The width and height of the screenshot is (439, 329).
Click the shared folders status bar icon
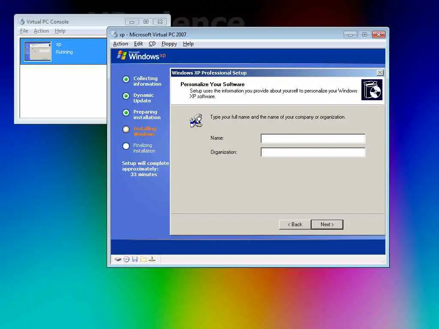coord(143,259)
